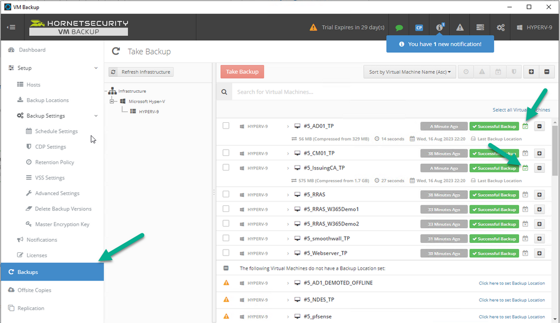Collapse the Microsoft Hyper-V tree node
The height and width of the screenshot is (323, 560).
112,101
